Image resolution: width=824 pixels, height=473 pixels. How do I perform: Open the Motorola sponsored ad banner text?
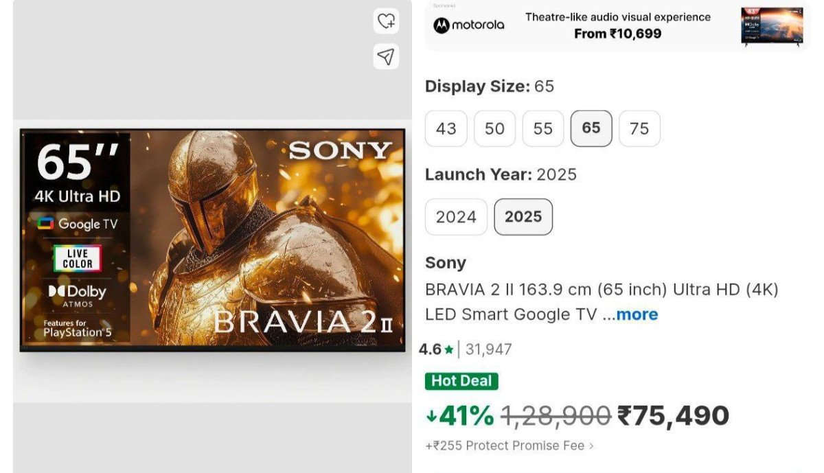pyautogui.click(x=617, y=25)
